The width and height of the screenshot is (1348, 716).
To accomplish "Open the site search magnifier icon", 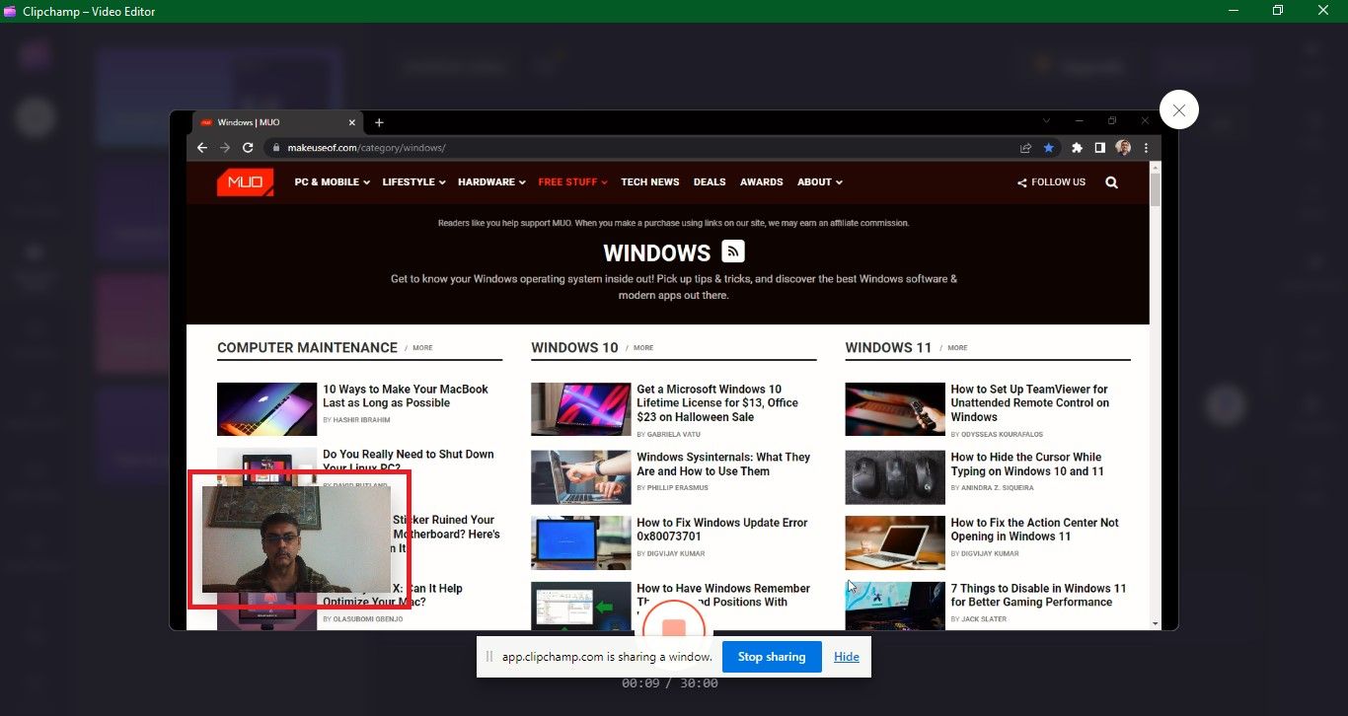I will (1112, 182).
